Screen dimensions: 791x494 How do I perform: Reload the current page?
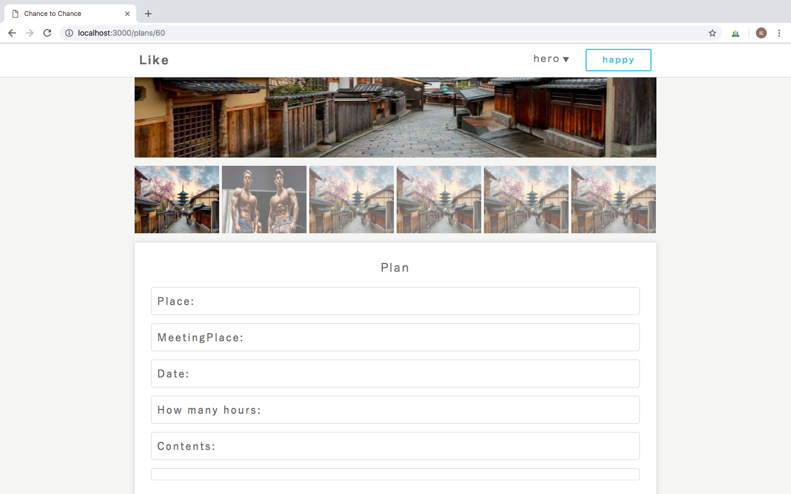click(x=47, y=33)
